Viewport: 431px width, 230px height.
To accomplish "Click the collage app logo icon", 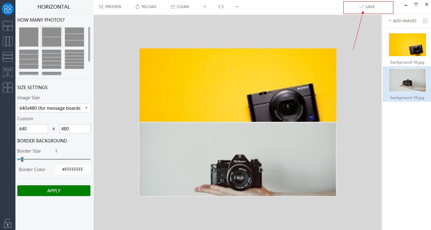I will [8, 8].
